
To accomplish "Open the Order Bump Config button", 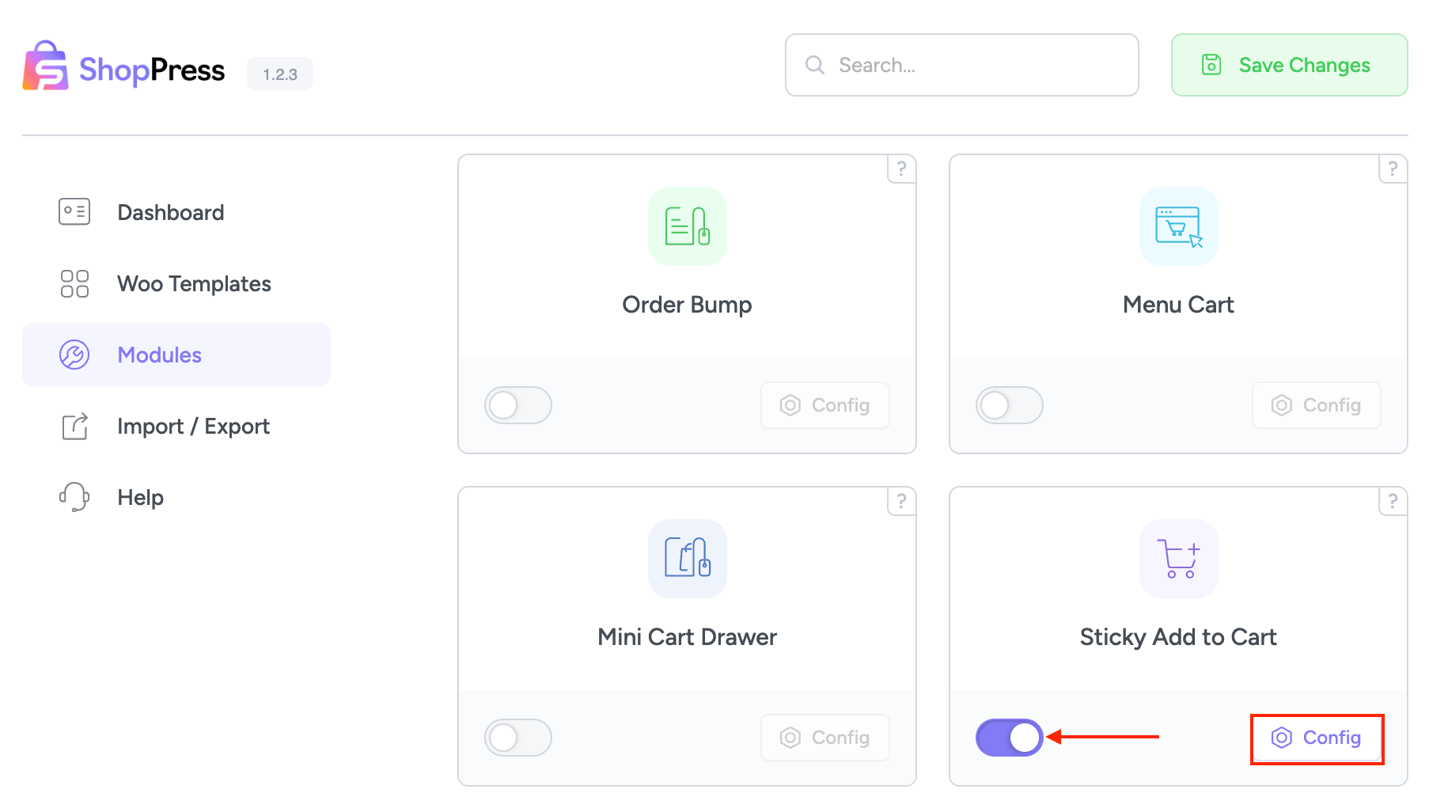I will click(824, 404).
